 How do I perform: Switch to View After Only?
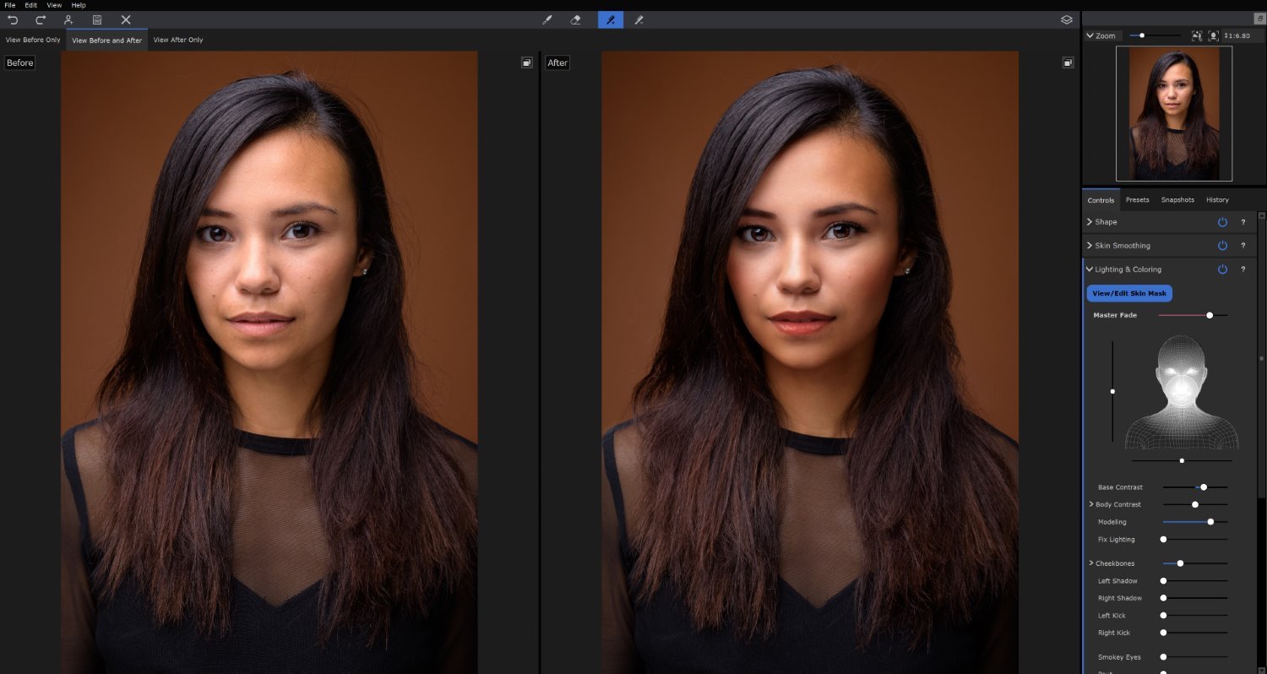178,40
